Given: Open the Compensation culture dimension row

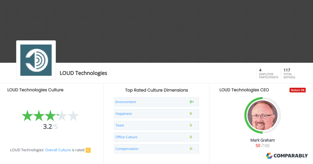Looking at the screenshot, I should [156, 149].
